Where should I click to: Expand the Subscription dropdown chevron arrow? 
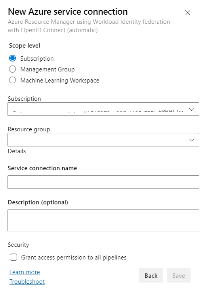[192, 110]
